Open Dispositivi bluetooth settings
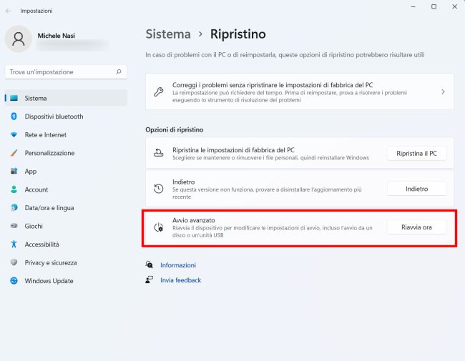This screenshot has height=361, width=465. 66,117
